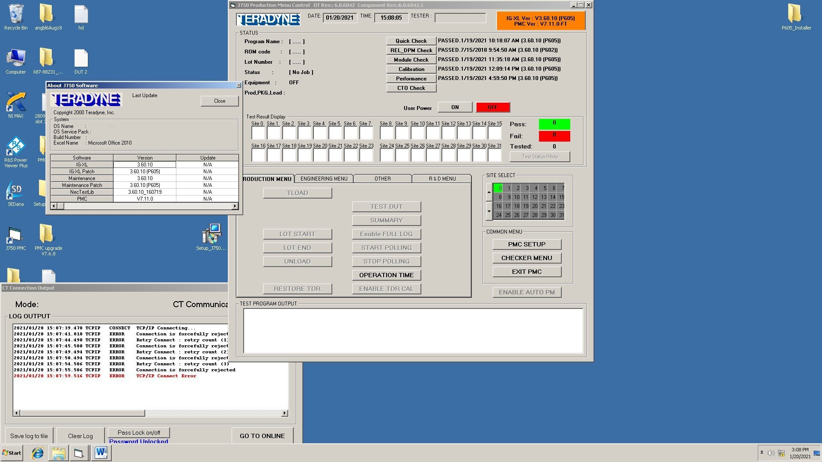This screenshot has height=462, width=822.
Task: Enable ENABLE AUTO PM toggle
Action: pos(526,292)
